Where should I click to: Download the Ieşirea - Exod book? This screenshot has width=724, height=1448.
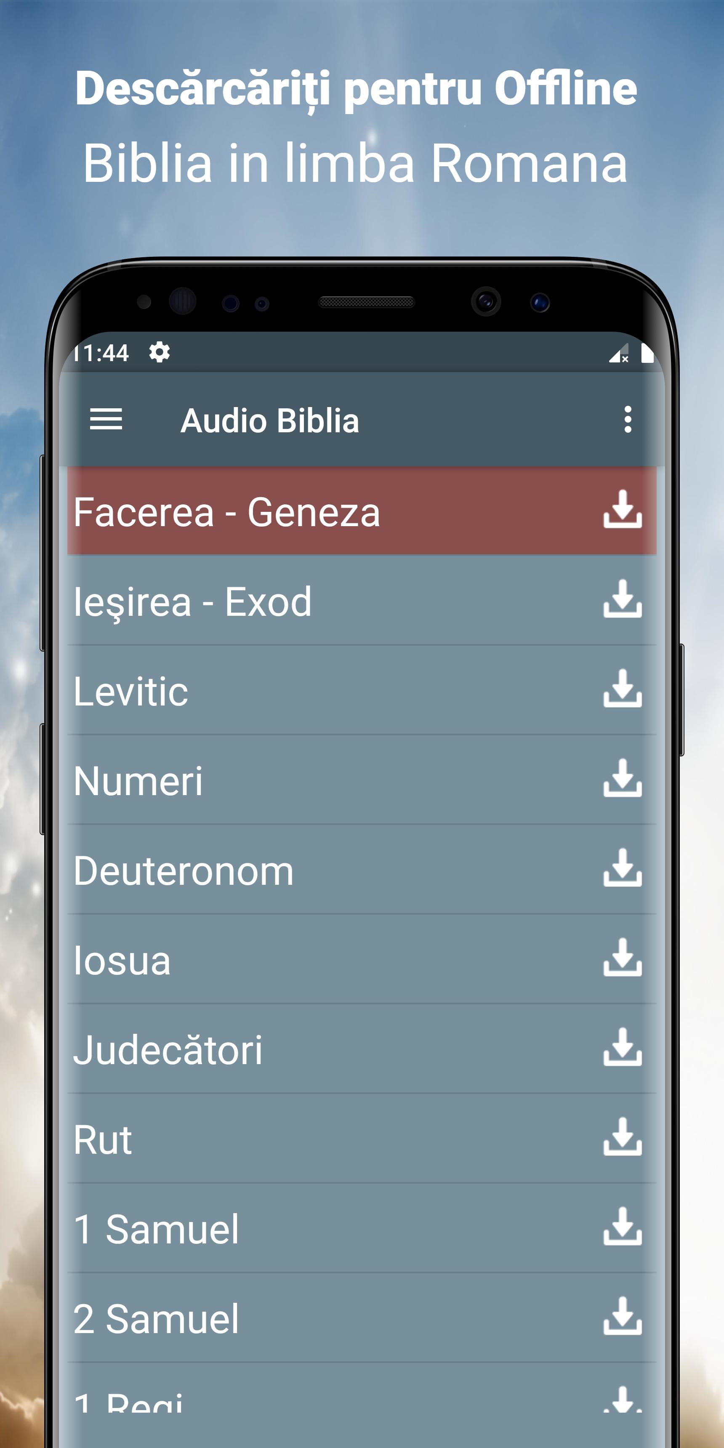(x=622, y=599)
